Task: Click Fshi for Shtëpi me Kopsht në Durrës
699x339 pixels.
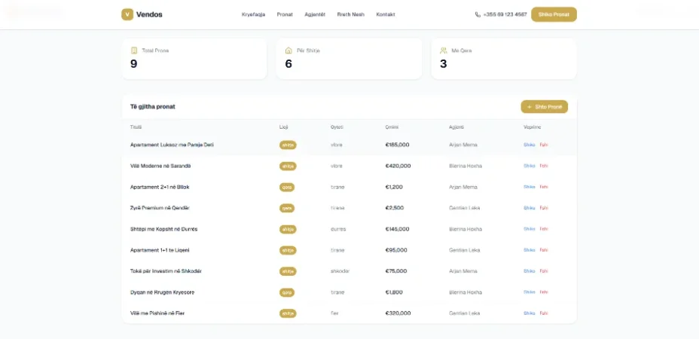Action: (x=543, y=229)
